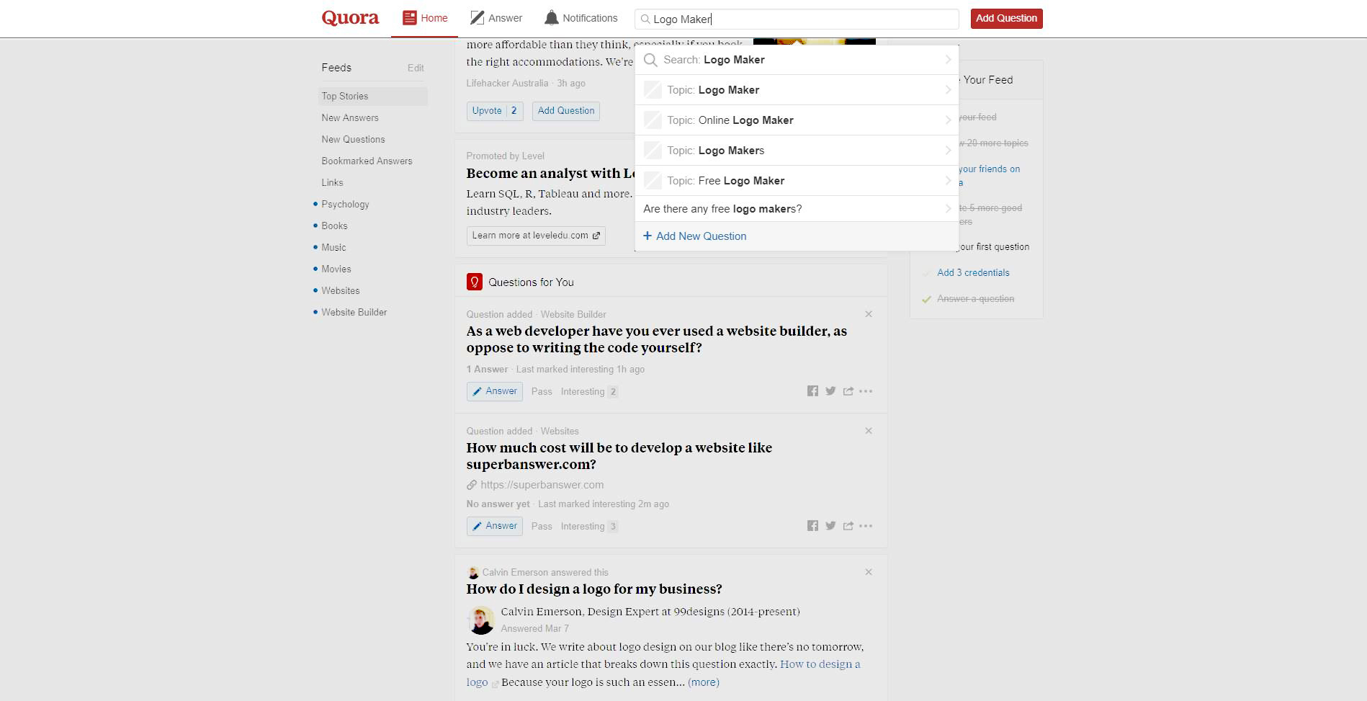Click the magnifier icon beside Search: Logo Maker
Image resolution: width=1367 pixels, height=701 pixels.
[x=650, y=60]
